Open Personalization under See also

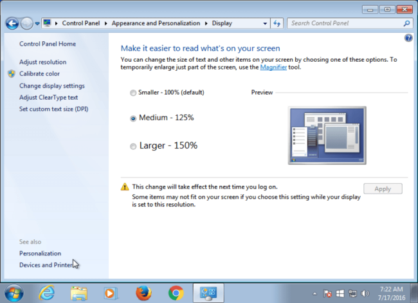point(40,253)
